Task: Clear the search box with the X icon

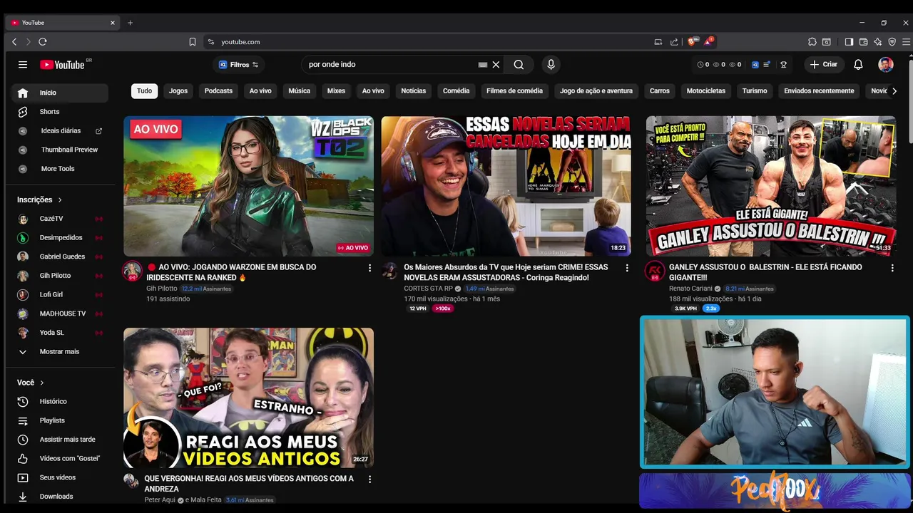Action: 496,65
